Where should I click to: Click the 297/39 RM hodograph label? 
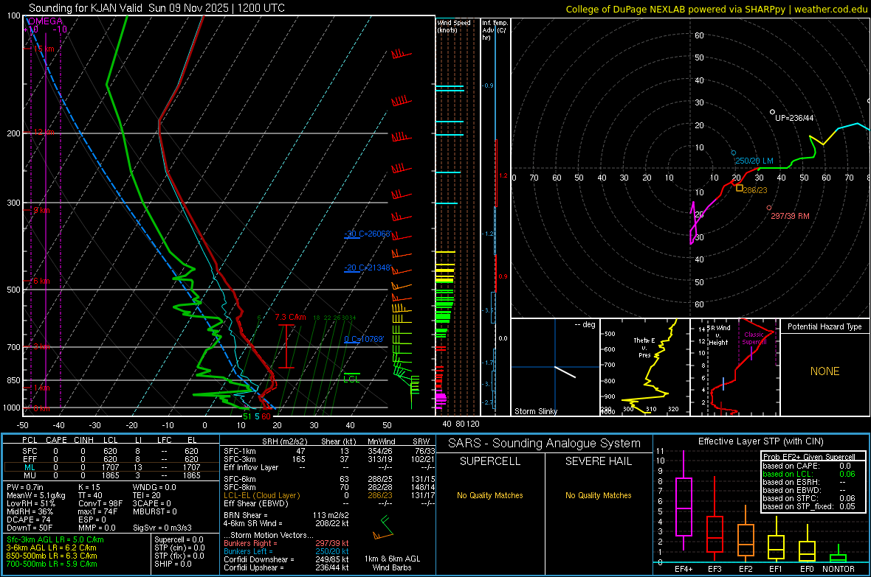pos(790,216)
